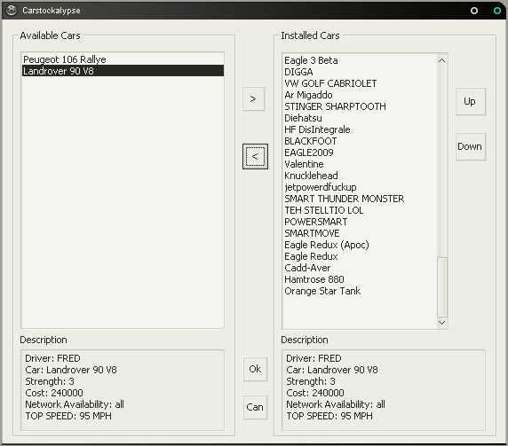This screenshot has height=446, width=508.
Task: Click the Installed Cars scrollbar thumb
Action: coord(442,287)
